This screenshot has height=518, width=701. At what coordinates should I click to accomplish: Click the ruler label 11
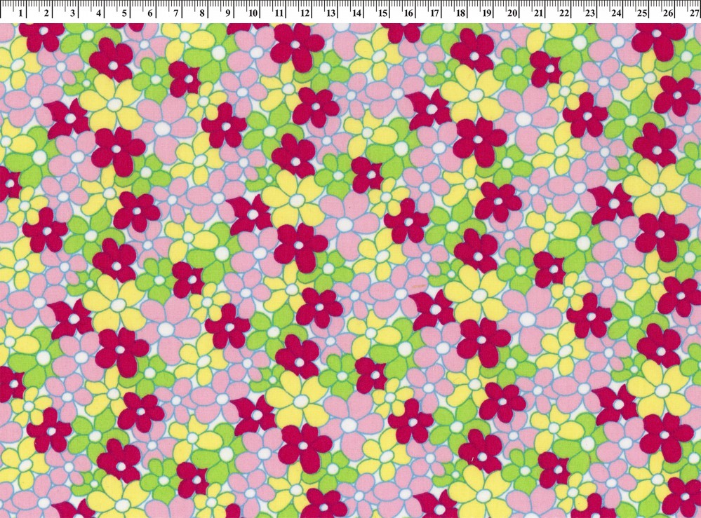coord(279,13)
